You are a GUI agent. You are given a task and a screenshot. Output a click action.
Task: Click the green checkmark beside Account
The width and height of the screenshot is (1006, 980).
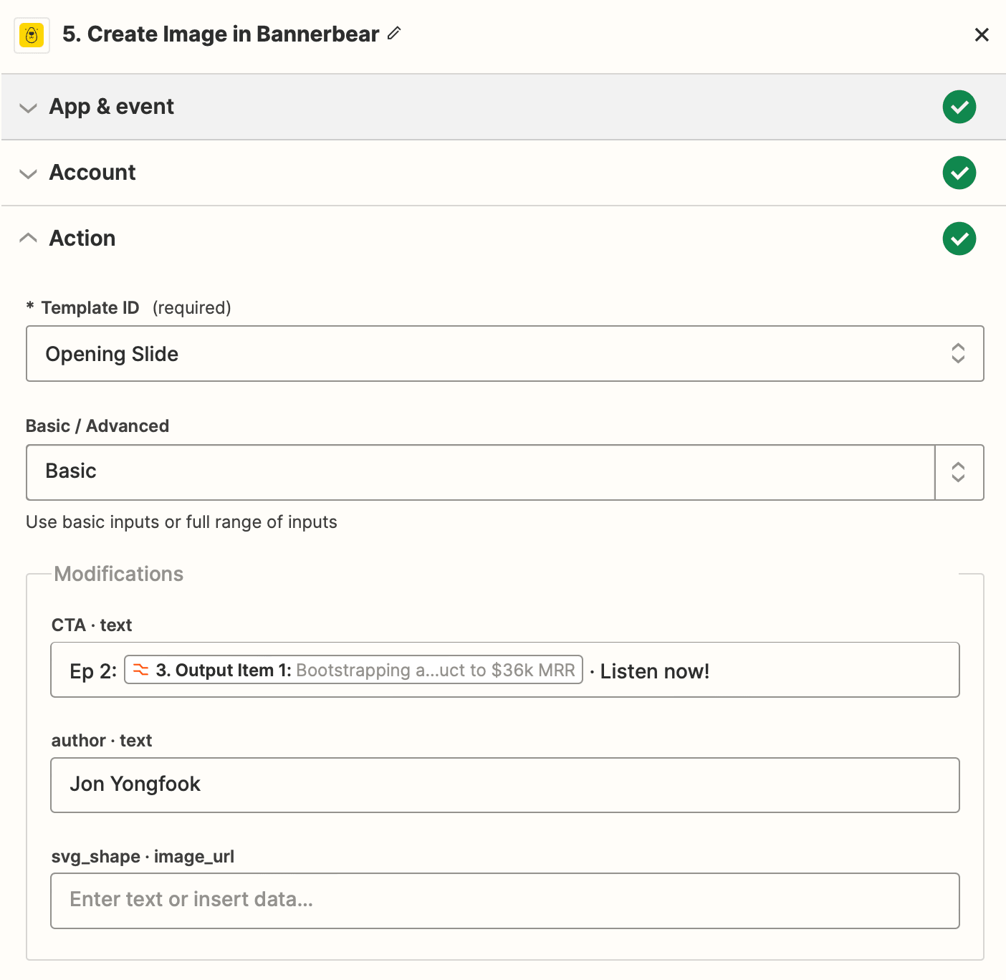pos(959,173)
